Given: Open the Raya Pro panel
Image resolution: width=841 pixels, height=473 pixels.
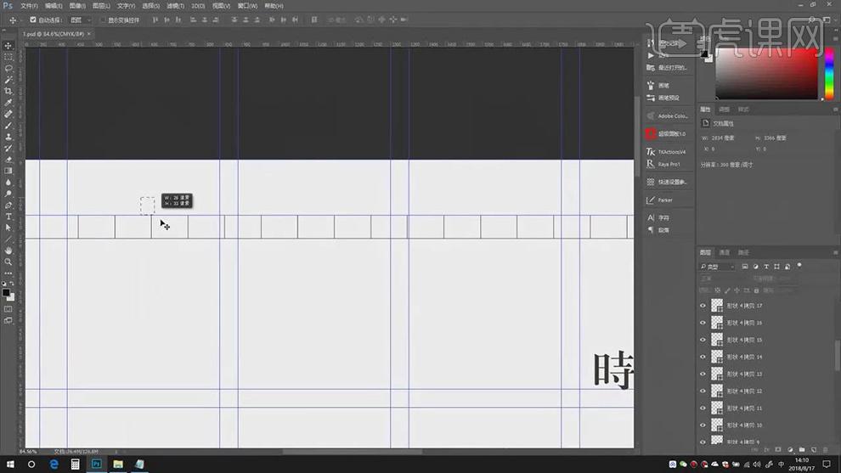Looking at the screenshot, I should [x=664, y=164].
